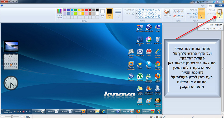
Task: Choose the yellow color swatch
Action: (79, 10)
